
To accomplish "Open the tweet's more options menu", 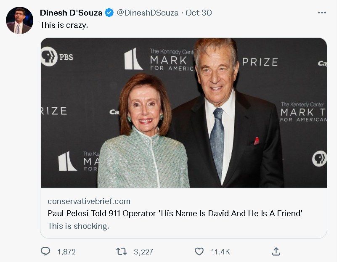I will pos(322,13).
